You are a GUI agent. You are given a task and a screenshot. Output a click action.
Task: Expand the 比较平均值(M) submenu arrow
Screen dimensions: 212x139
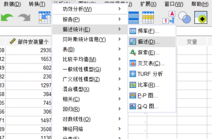[119, 59]
